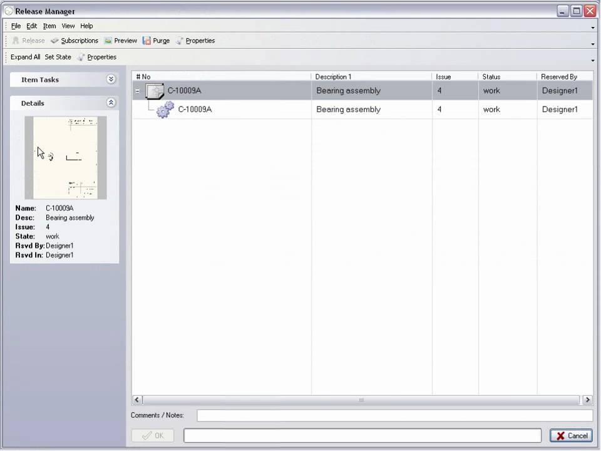Sort by the Issue column header
Screen dimensions: 601x451
(455, 76)
